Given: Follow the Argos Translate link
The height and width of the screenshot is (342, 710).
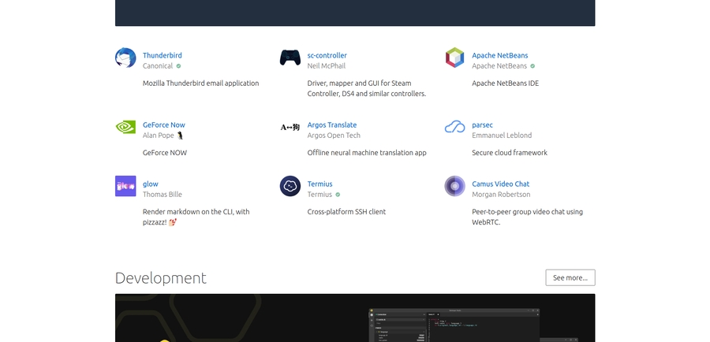Looking at the screenshot, I should [331, 125].
